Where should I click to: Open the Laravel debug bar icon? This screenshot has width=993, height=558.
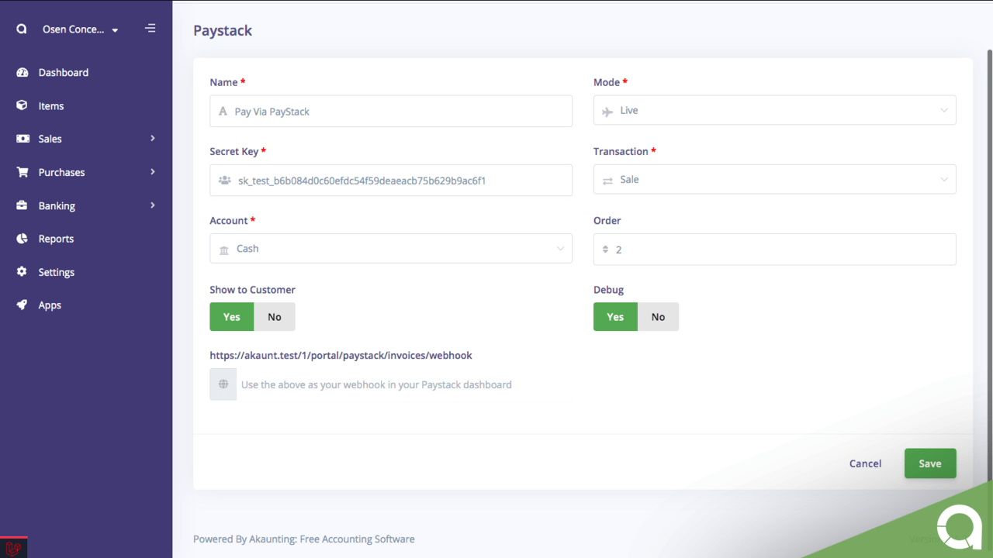tap(14, 548)
